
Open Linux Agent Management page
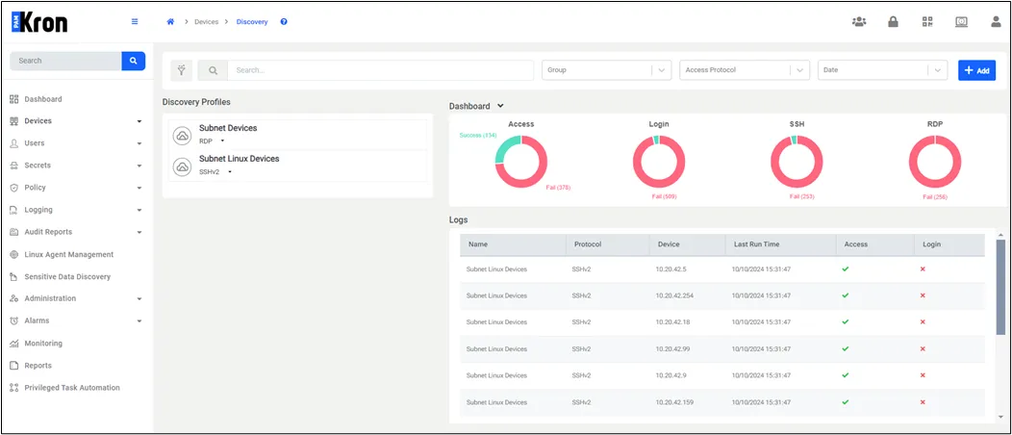(x=69, y=254)
